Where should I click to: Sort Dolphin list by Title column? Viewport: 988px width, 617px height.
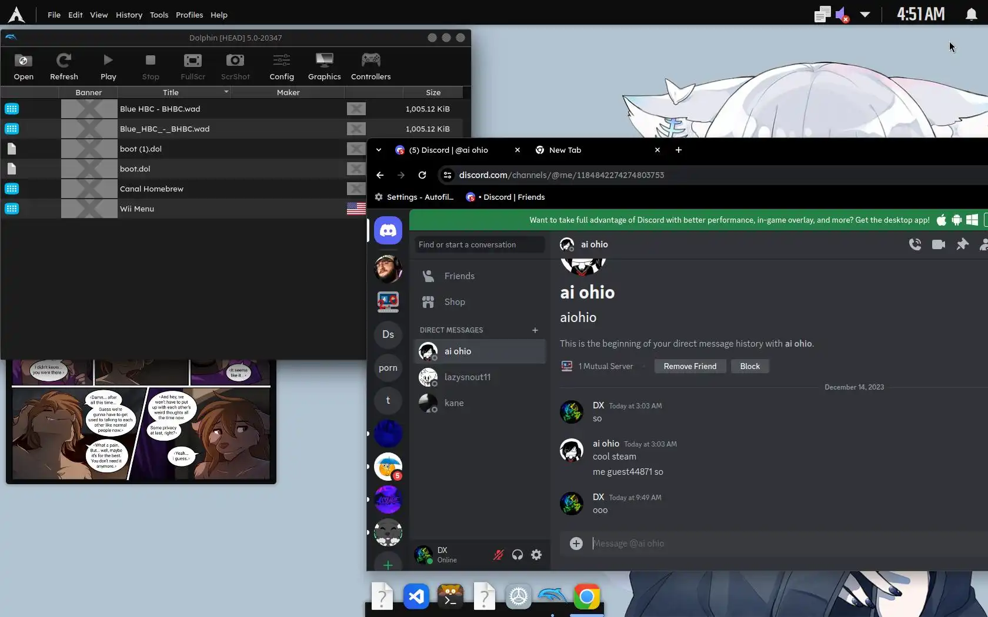[171, 92]
